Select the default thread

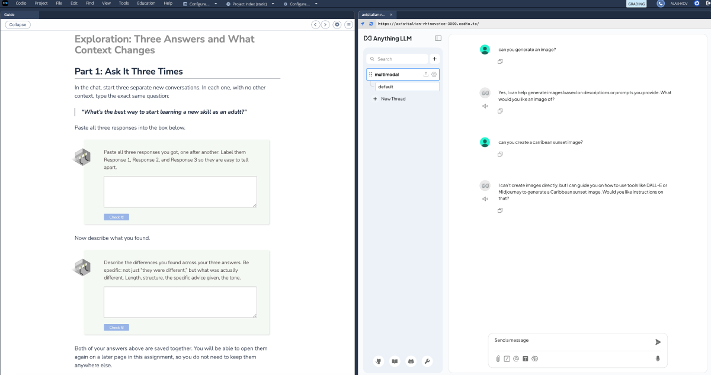click(x=408, y=86)
